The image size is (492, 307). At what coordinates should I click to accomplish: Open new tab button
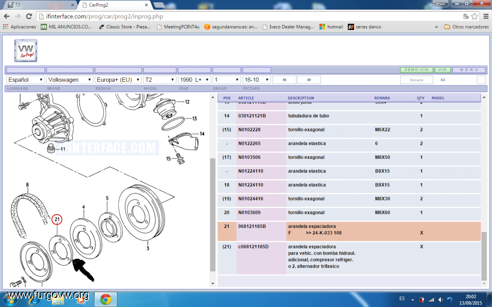159,5
